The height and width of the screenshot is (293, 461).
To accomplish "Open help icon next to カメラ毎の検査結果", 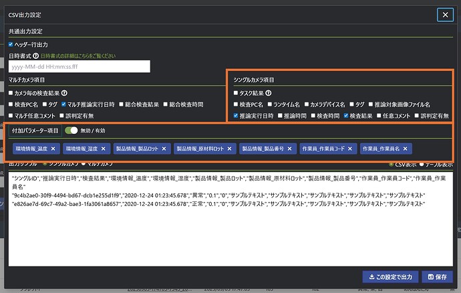I will tap(64, 93).
